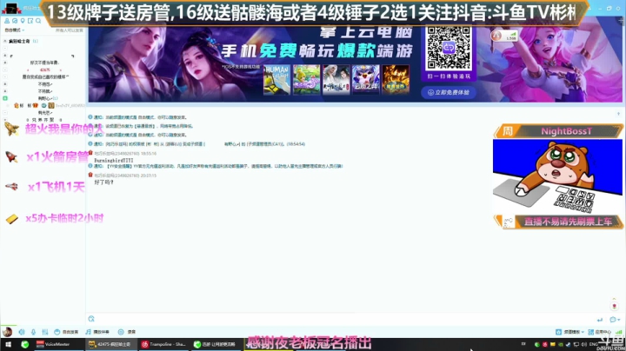Collapse the green 有野心 channel node
Viewport: 626px width, 351px height.
(5, 98)
